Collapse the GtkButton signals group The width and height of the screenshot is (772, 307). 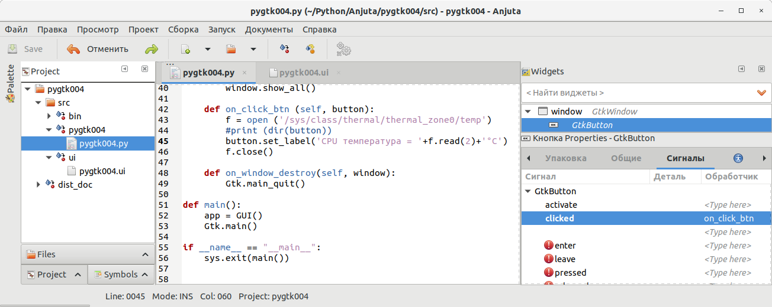tap(528, 191)
